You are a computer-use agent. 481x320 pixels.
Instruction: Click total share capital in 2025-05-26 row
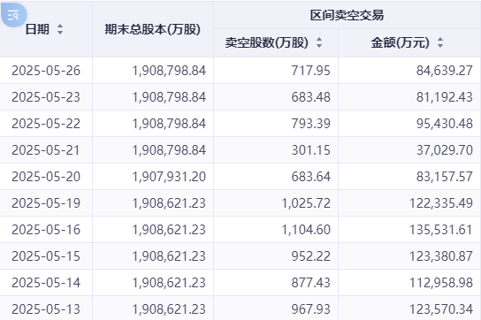click(169, 71)
